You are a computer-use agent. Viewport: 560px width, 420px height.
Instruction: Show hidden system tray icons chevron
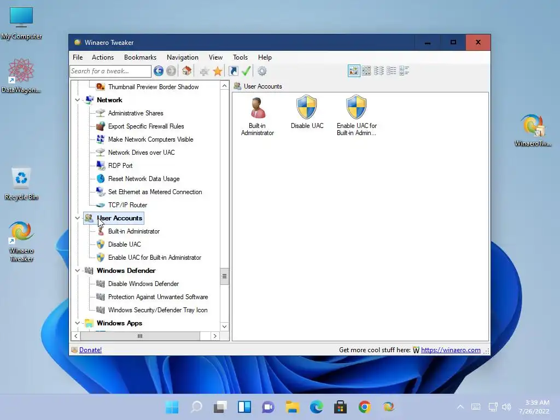coord(460,407)
